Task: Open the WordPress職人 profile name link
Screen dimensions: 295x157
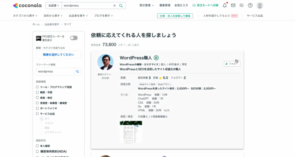Action: coord(136,58)
